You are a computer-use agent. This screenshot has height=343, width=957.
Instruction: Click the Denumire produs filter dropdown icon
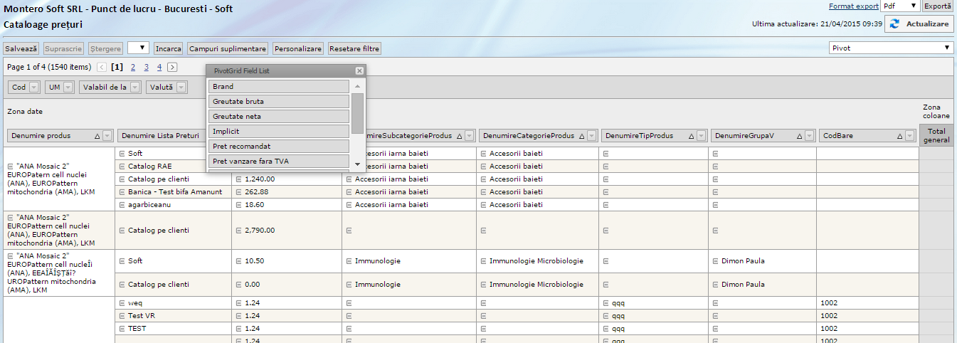click(x=107, y=136)
